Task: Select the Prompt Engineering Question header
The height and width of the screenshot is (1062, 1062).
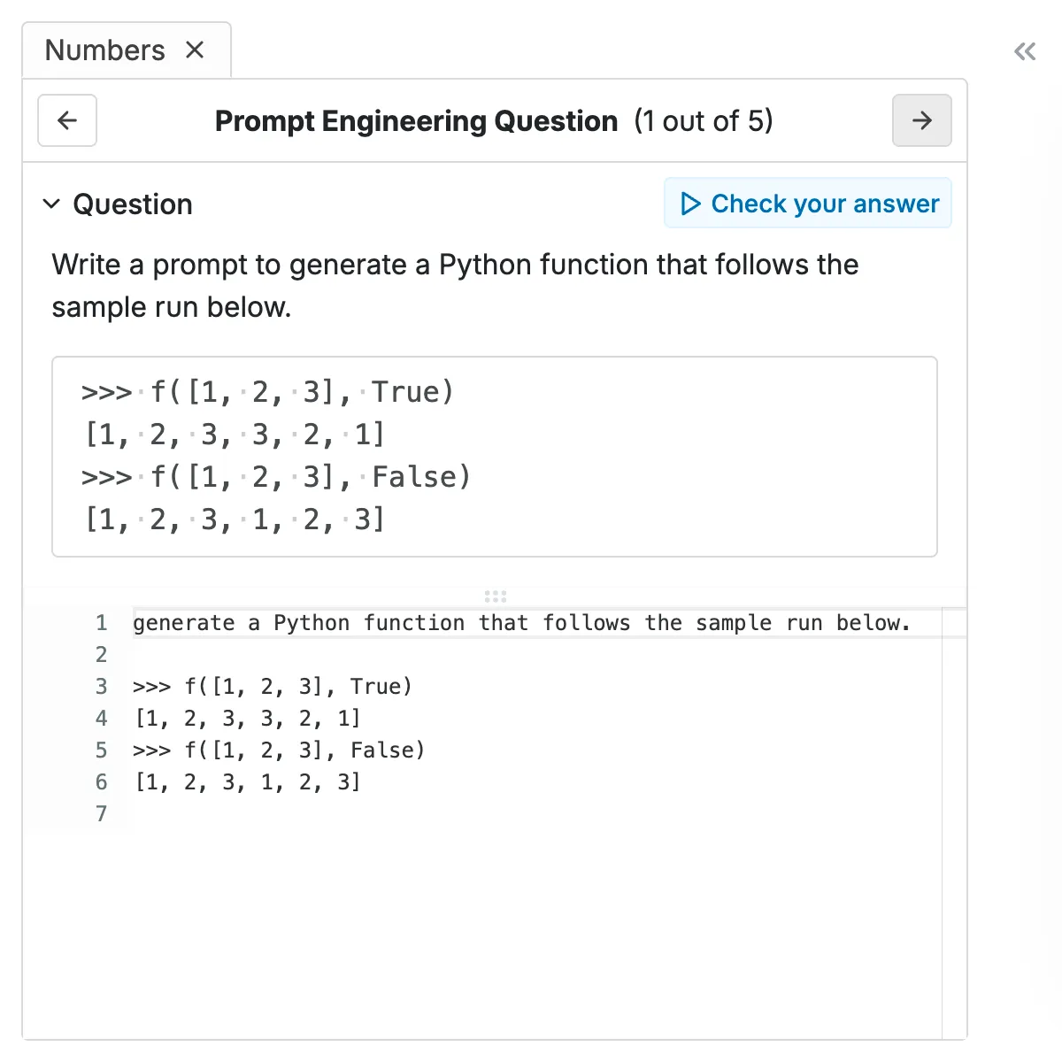Action: point(415,120)
